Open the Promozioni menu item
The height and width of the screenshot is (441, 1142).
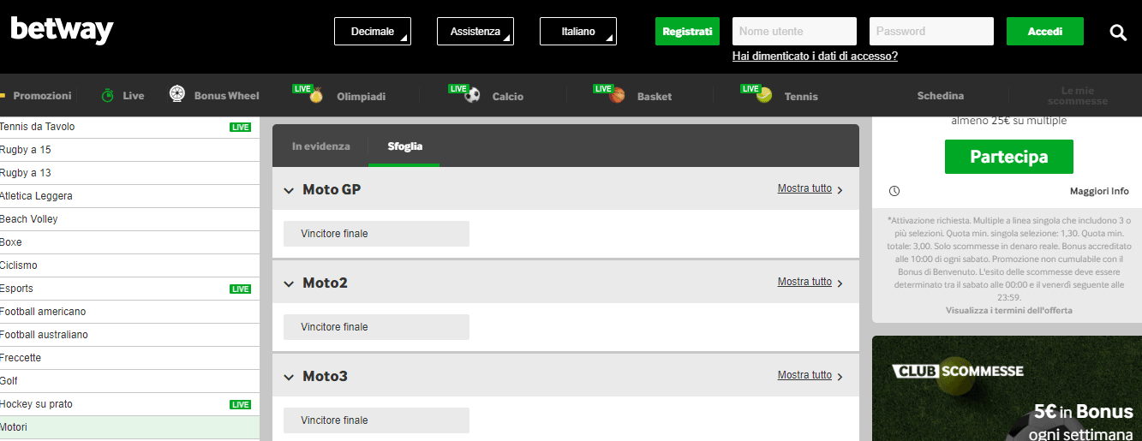tap(42, 96)
